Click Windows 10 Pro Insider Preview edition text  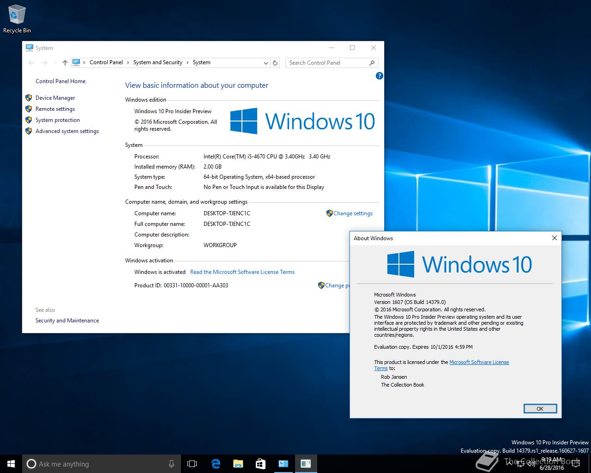coord(173,111)
